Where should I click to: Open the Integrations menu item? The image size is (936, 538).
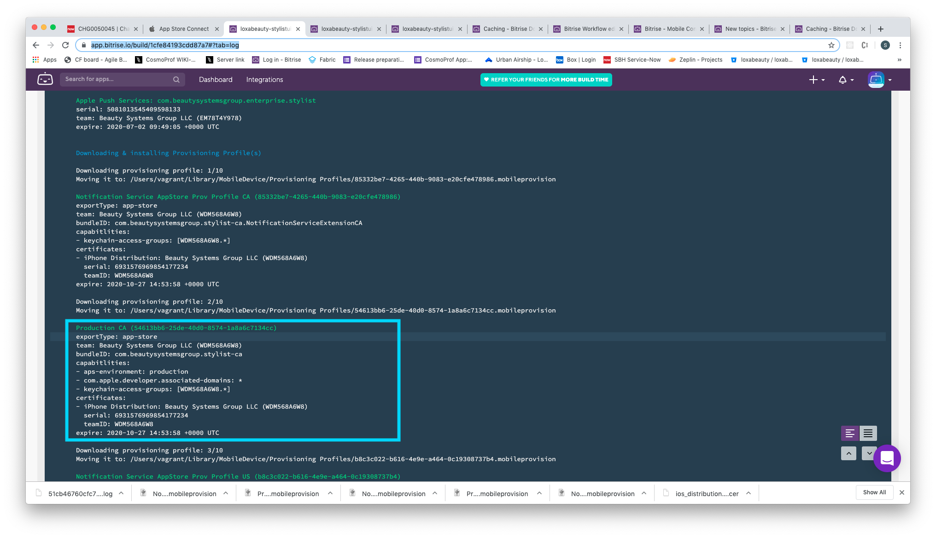click(264, 80)
